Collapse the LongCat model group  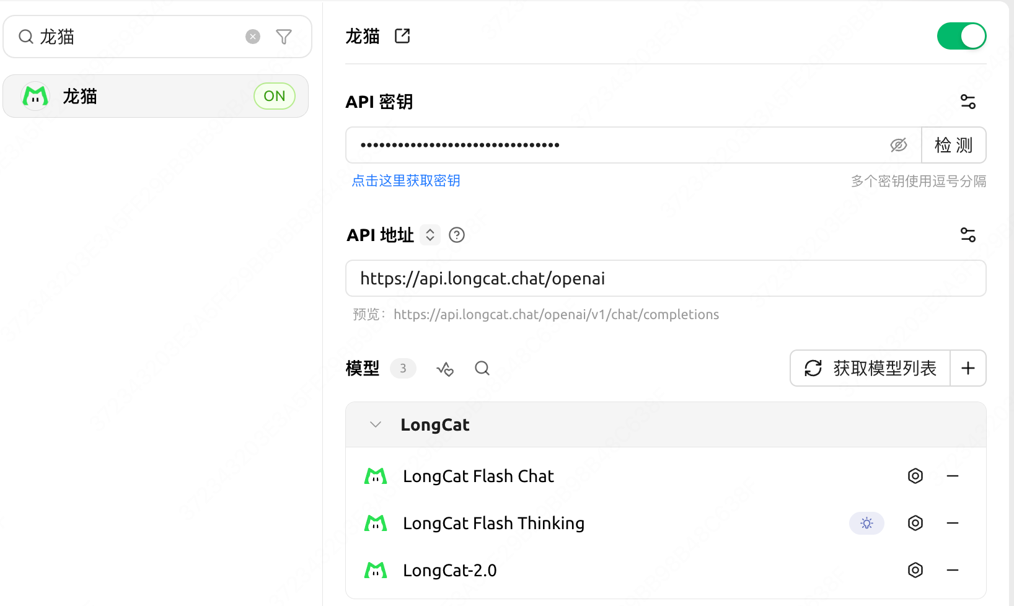[376, 424]
